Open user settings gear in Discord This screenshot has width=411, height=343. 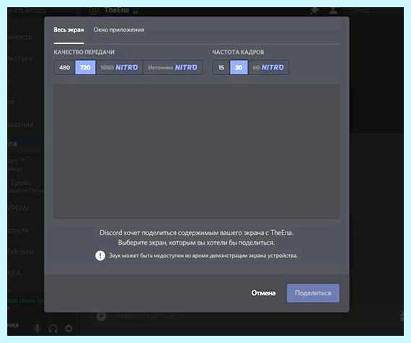click(x=68, y=329)
